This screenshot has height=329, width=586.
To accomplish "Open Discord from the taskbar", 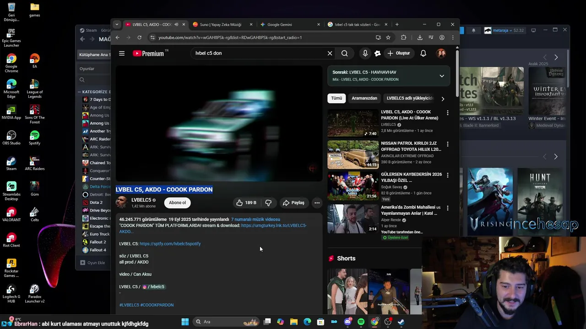I will pyautogui.click(x=347, y=322).
